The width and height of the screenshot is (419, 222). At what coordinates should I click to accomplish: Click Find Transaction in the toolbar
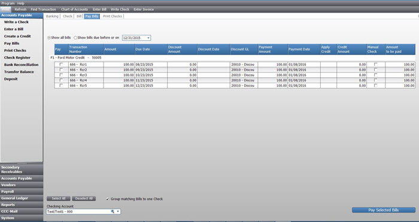[43, 10]
